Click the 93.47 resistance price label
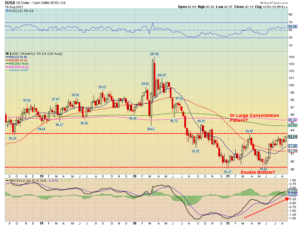301x226 pixels. coord(250,131)
